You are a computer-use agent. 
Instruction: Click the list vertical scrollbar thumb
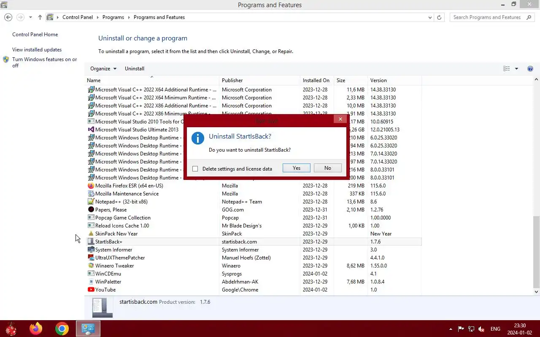click(536, 251)
